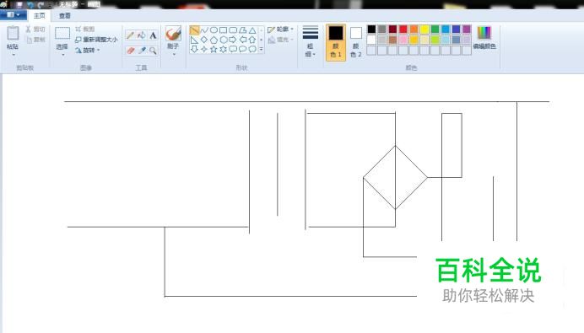Viewport: 584px width, 333px height.
Task: Choose the Hexagon shape
Action: tap(224, 40)
